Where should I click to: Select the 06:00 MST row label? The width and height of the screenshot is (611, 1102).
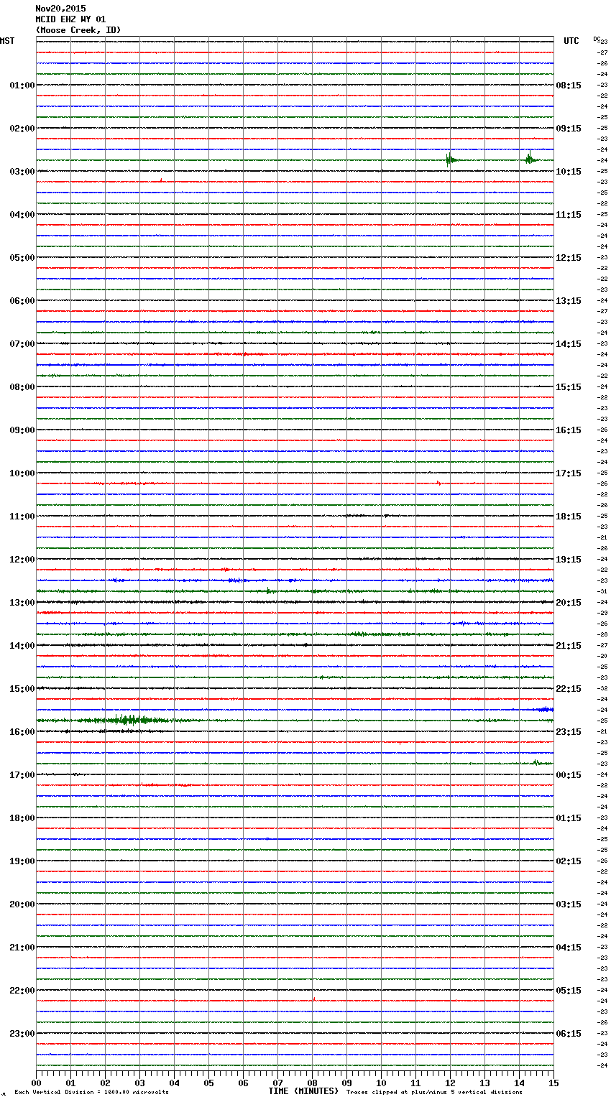click(22, 301)
